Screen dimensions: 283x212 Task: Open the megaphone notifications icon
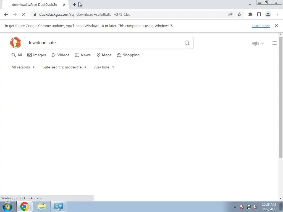point(256,43)
